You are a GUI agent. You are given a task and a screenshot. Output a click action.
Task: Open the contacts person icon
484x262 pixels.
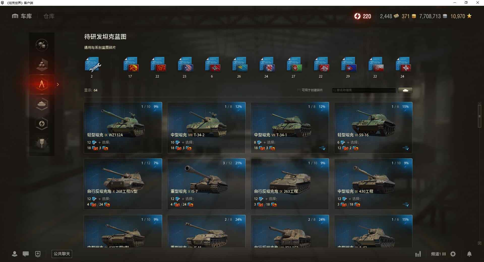click(15, 254)
